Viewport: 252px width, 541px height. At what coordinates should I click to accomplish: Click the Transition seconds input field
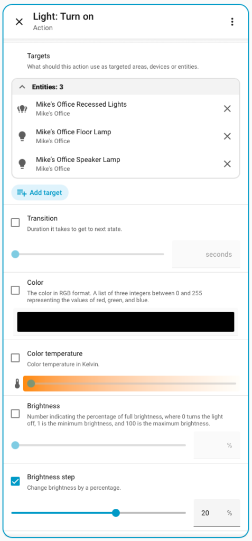click(206, 254)
